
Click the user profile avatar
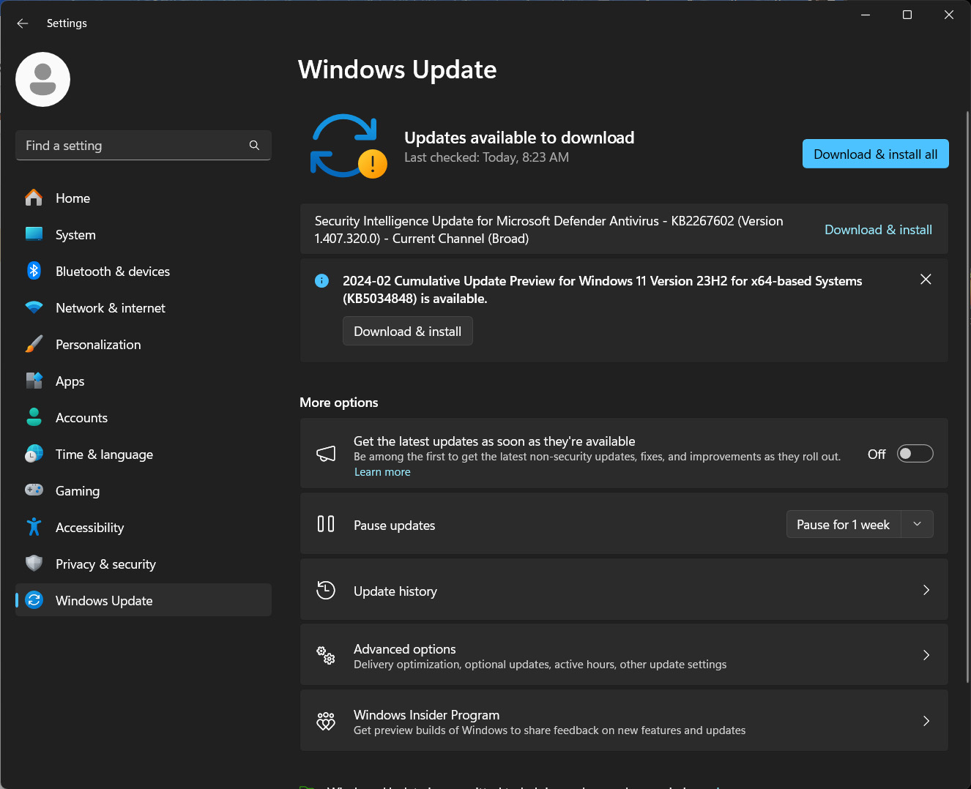(42, 79)
